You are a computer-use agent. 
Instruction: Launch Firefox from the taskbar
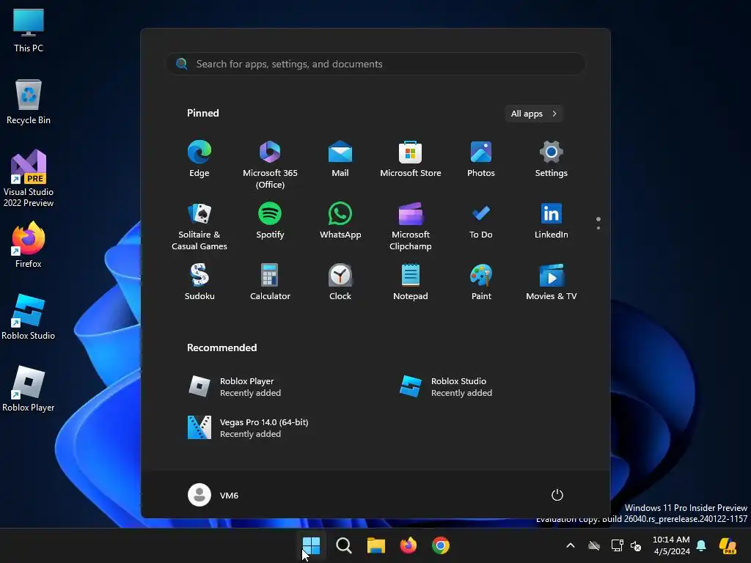click(408, 545)
